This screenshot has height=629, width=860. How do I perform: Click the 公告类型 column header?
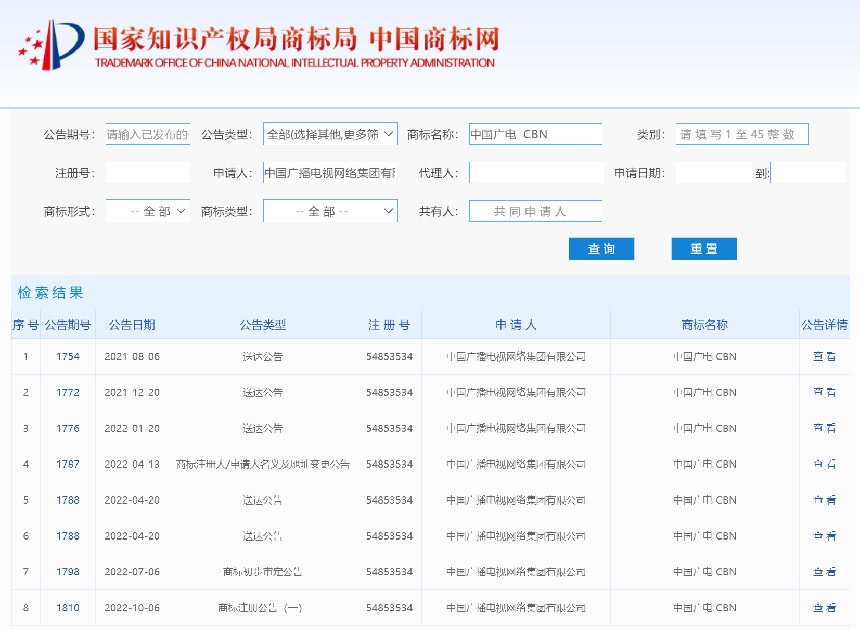coord(263,325)
